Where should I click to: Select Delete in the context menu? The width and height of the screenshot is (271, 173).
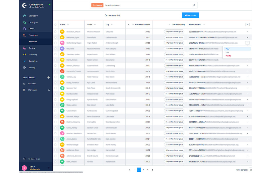(228, 56)
